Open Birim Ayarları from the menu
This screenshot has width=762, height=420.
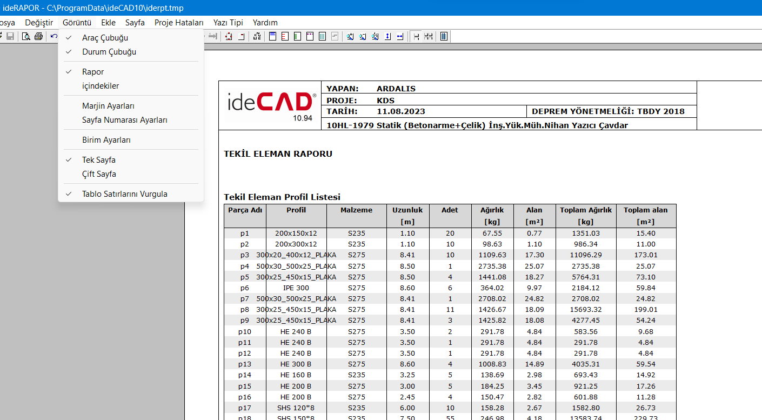tap(131, 140)
